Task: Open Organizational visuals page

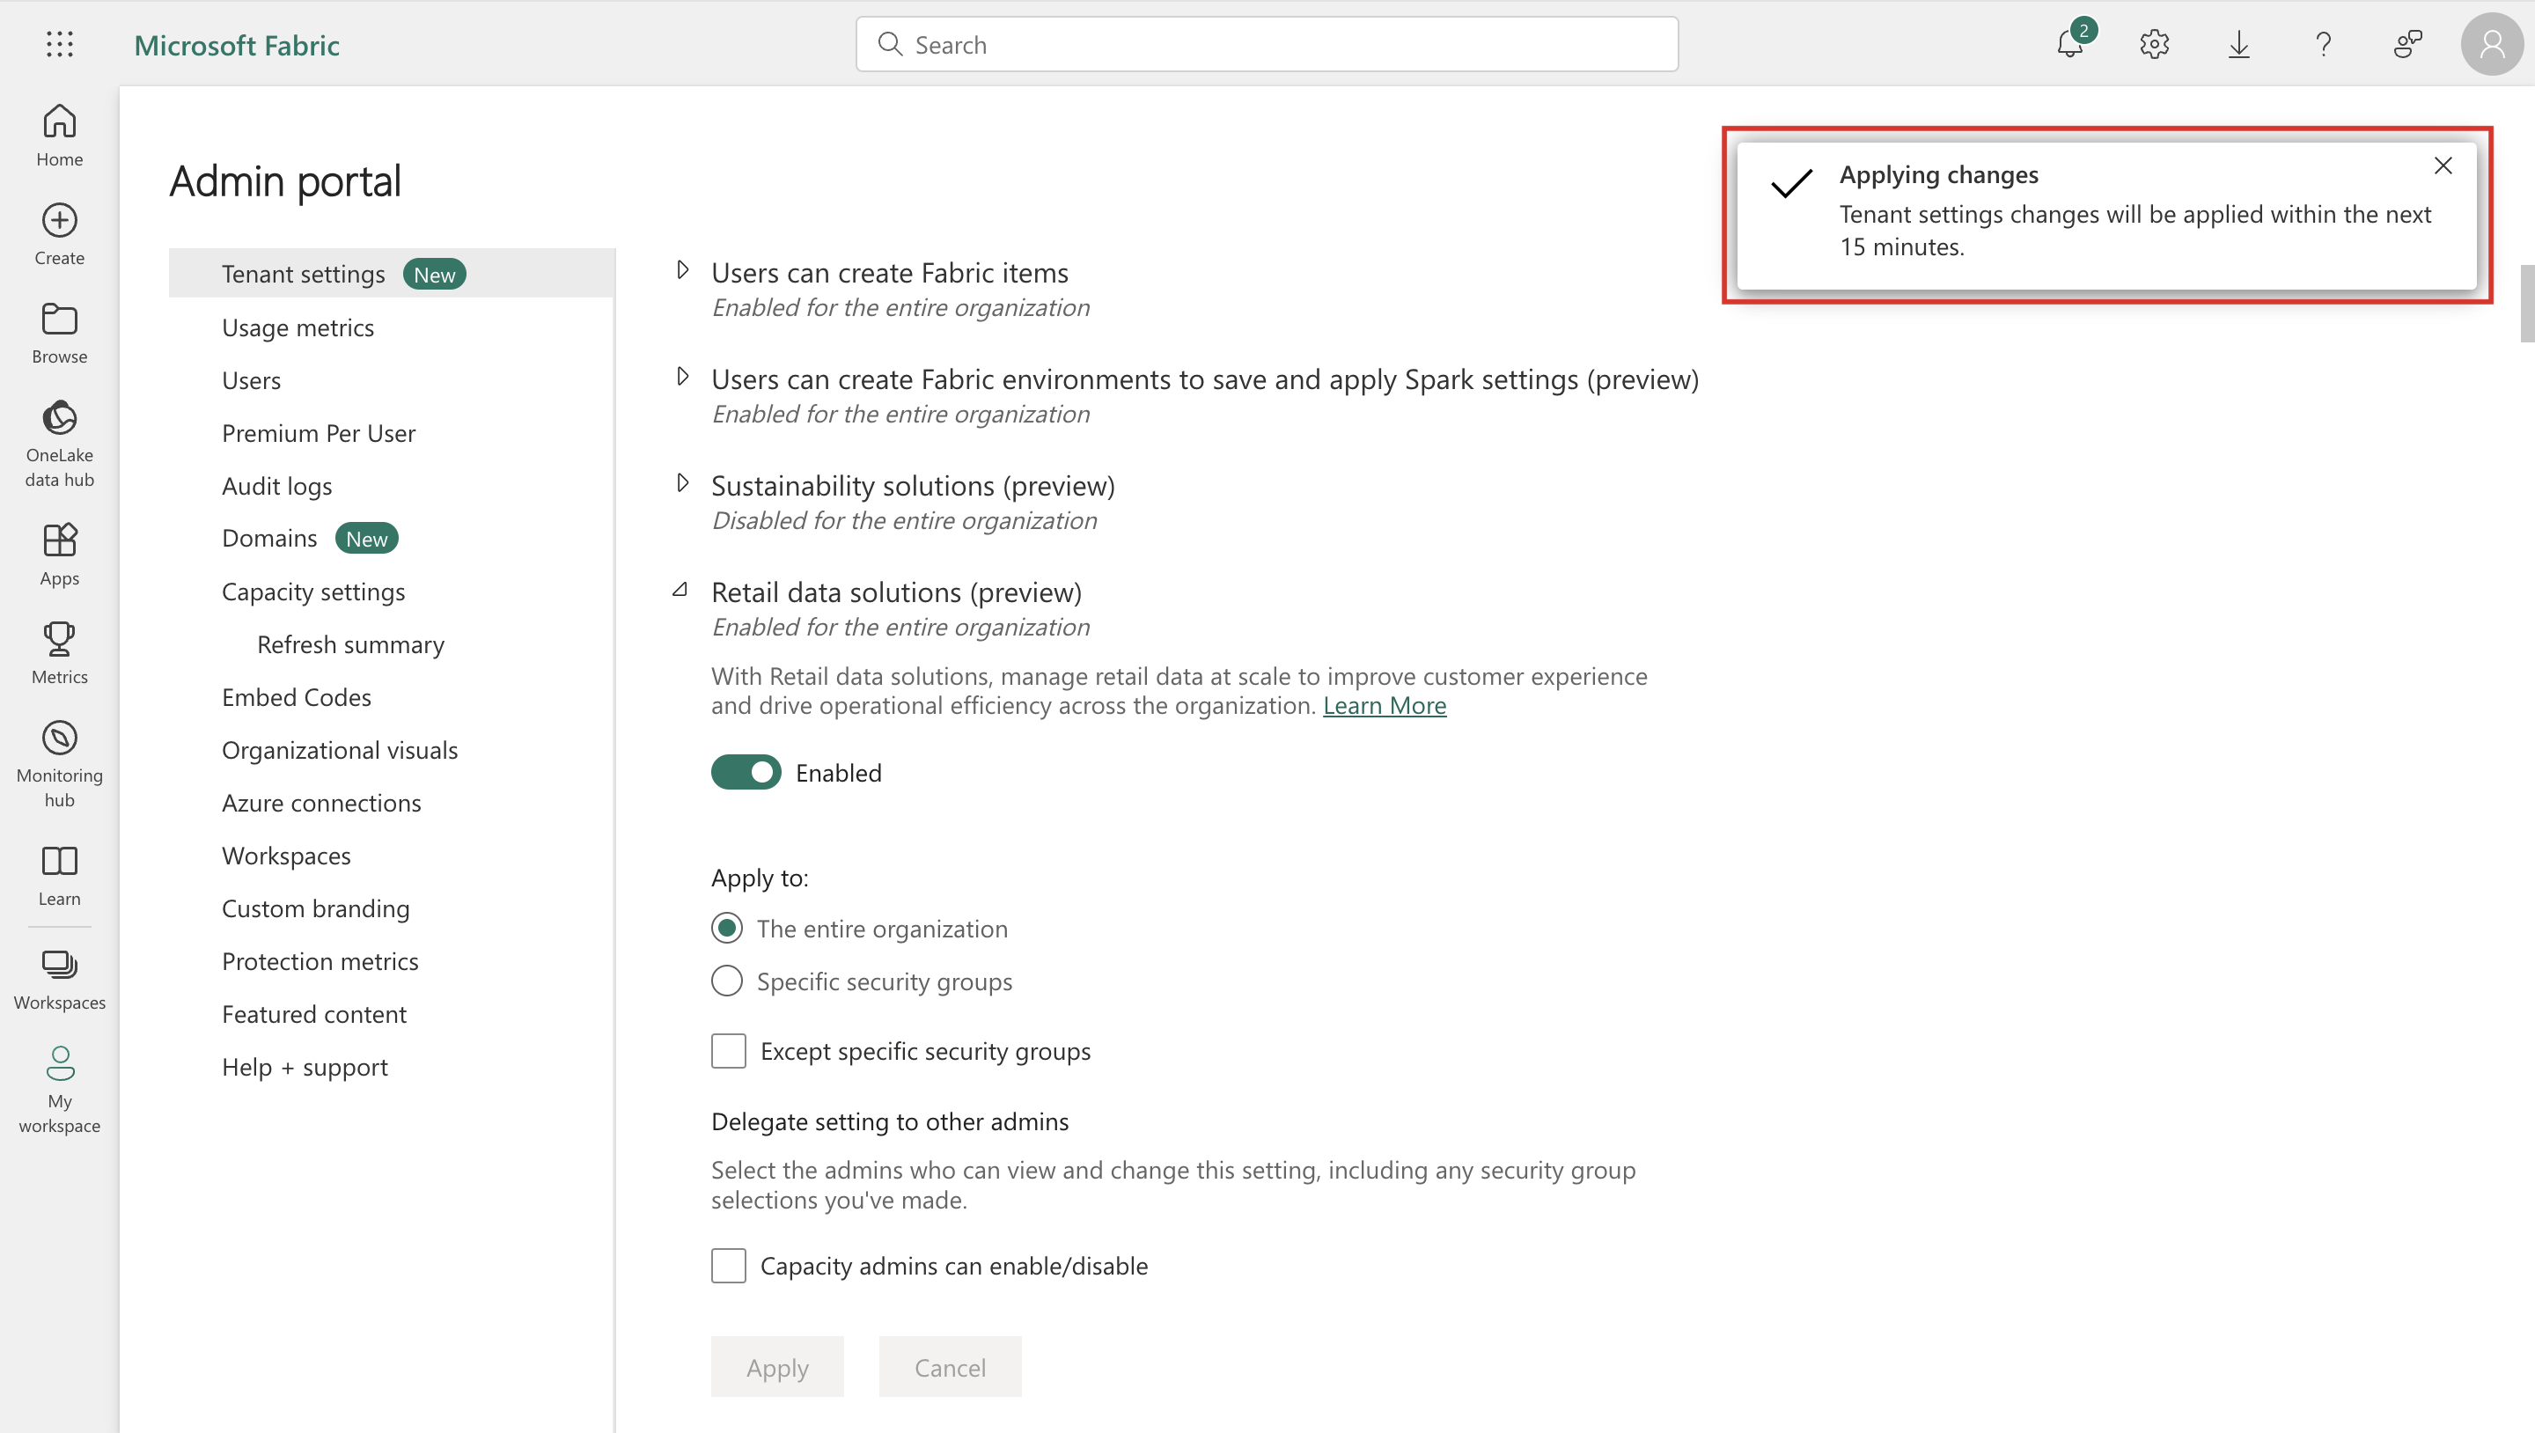Action: (340, 751)
